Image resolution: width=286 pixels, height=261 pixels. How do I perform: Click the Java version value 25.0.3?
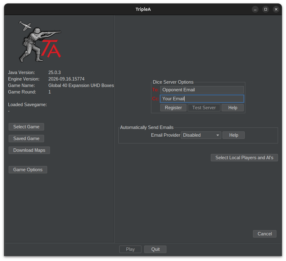55,72
